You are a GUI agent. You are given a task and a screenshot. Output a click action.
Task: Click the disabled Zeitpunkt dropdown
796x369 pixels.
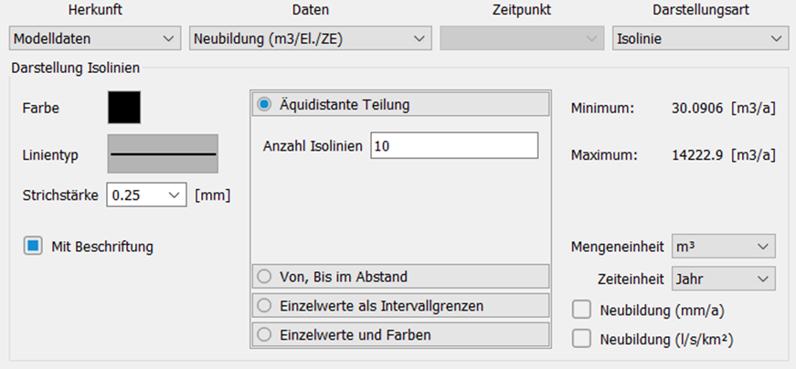coord(522,38)
